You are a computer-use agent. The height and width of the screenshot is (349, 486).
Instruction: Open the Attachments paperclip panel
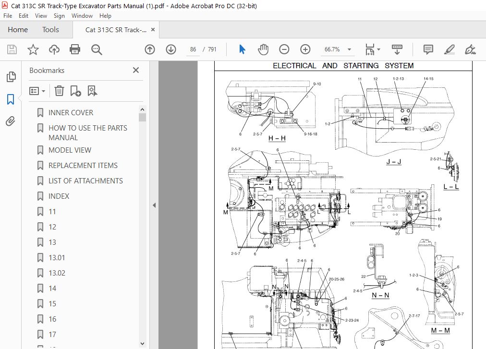pos(11,121)
